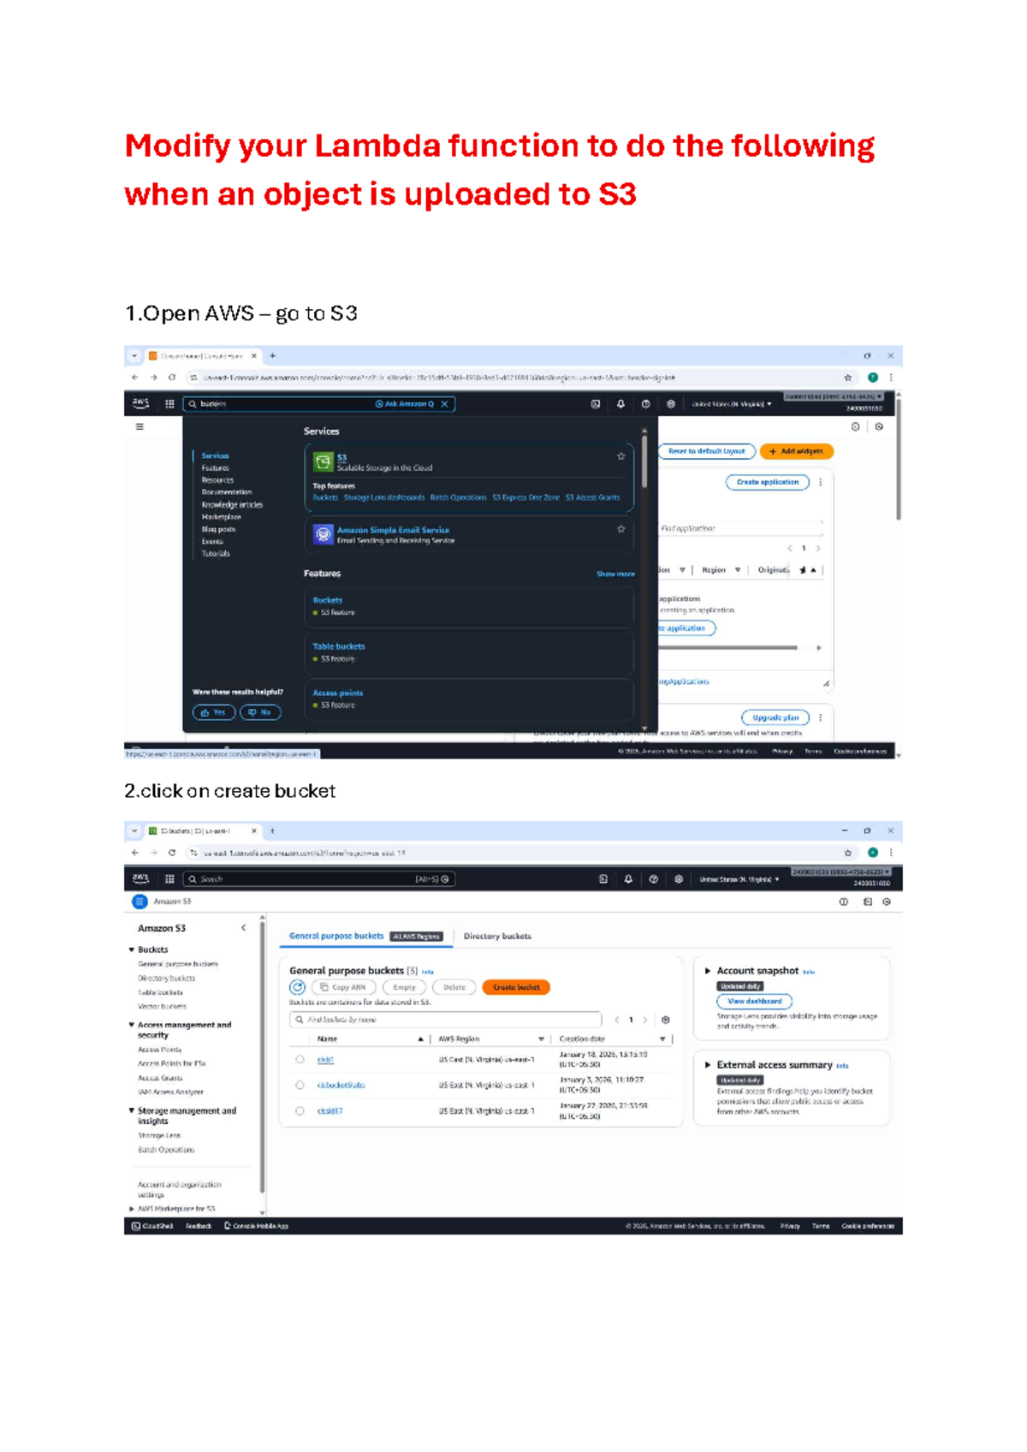Click Show more next to Features
This screenshot has width=1027, height=1452.
[615, 574]
